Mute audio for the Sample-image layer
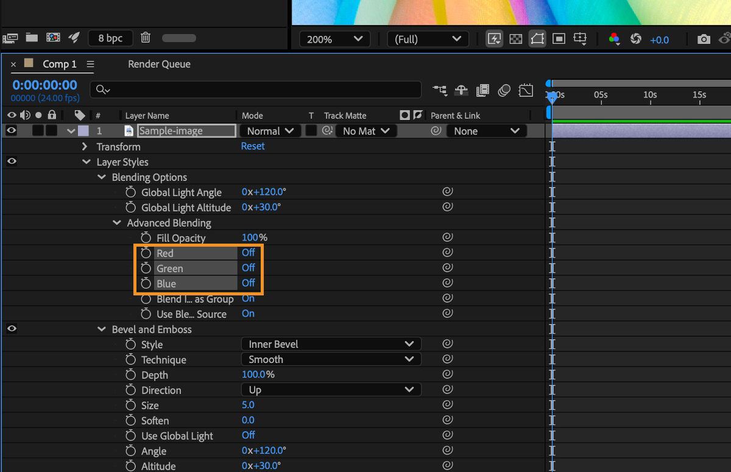 (x=25, y=130)
